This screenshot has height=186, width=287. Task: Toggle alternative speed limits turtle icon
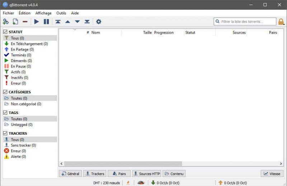pos(141,182)
